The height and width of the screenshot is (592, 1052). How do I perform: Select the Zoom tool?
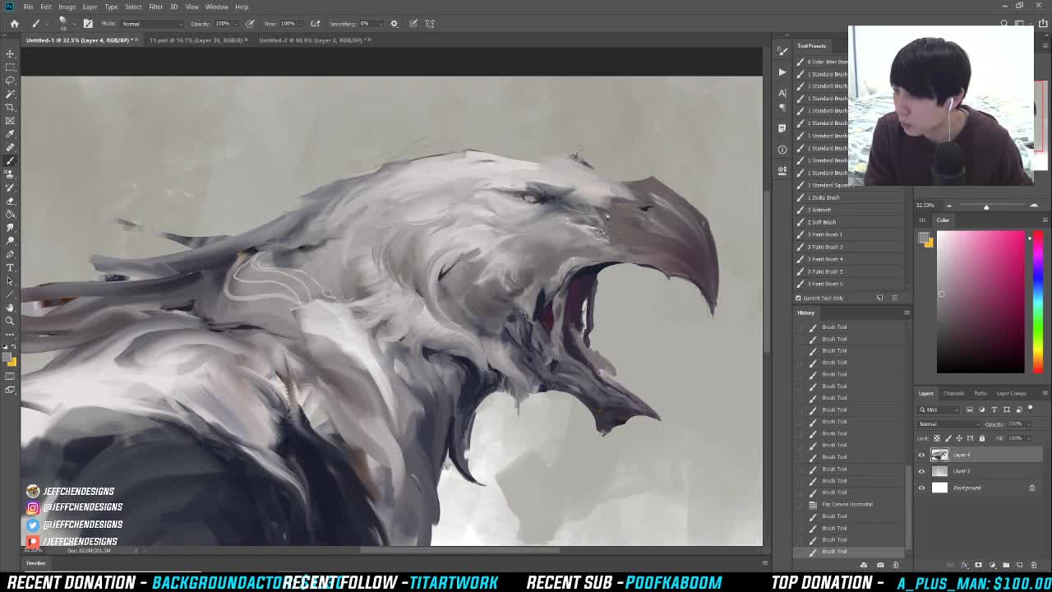point(11,321)
